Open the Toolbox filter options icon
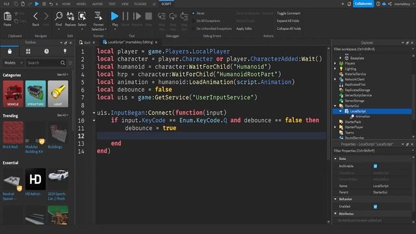The height and width of the screenshot is (234, 416). (70, 63)
